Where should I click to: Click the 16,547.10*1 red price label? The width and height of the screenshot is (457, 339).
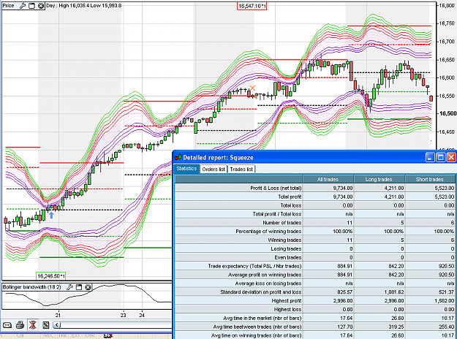click(252, 6)
